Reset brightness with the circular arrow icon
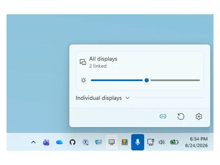The width and height of the screenshot is (220, 165). [181, 116]
